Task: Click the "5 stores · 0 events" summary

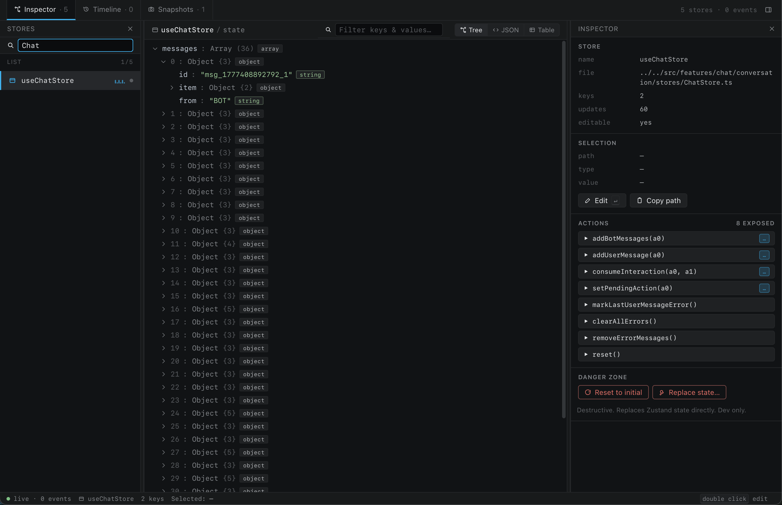Action: [x=719, y=10]
